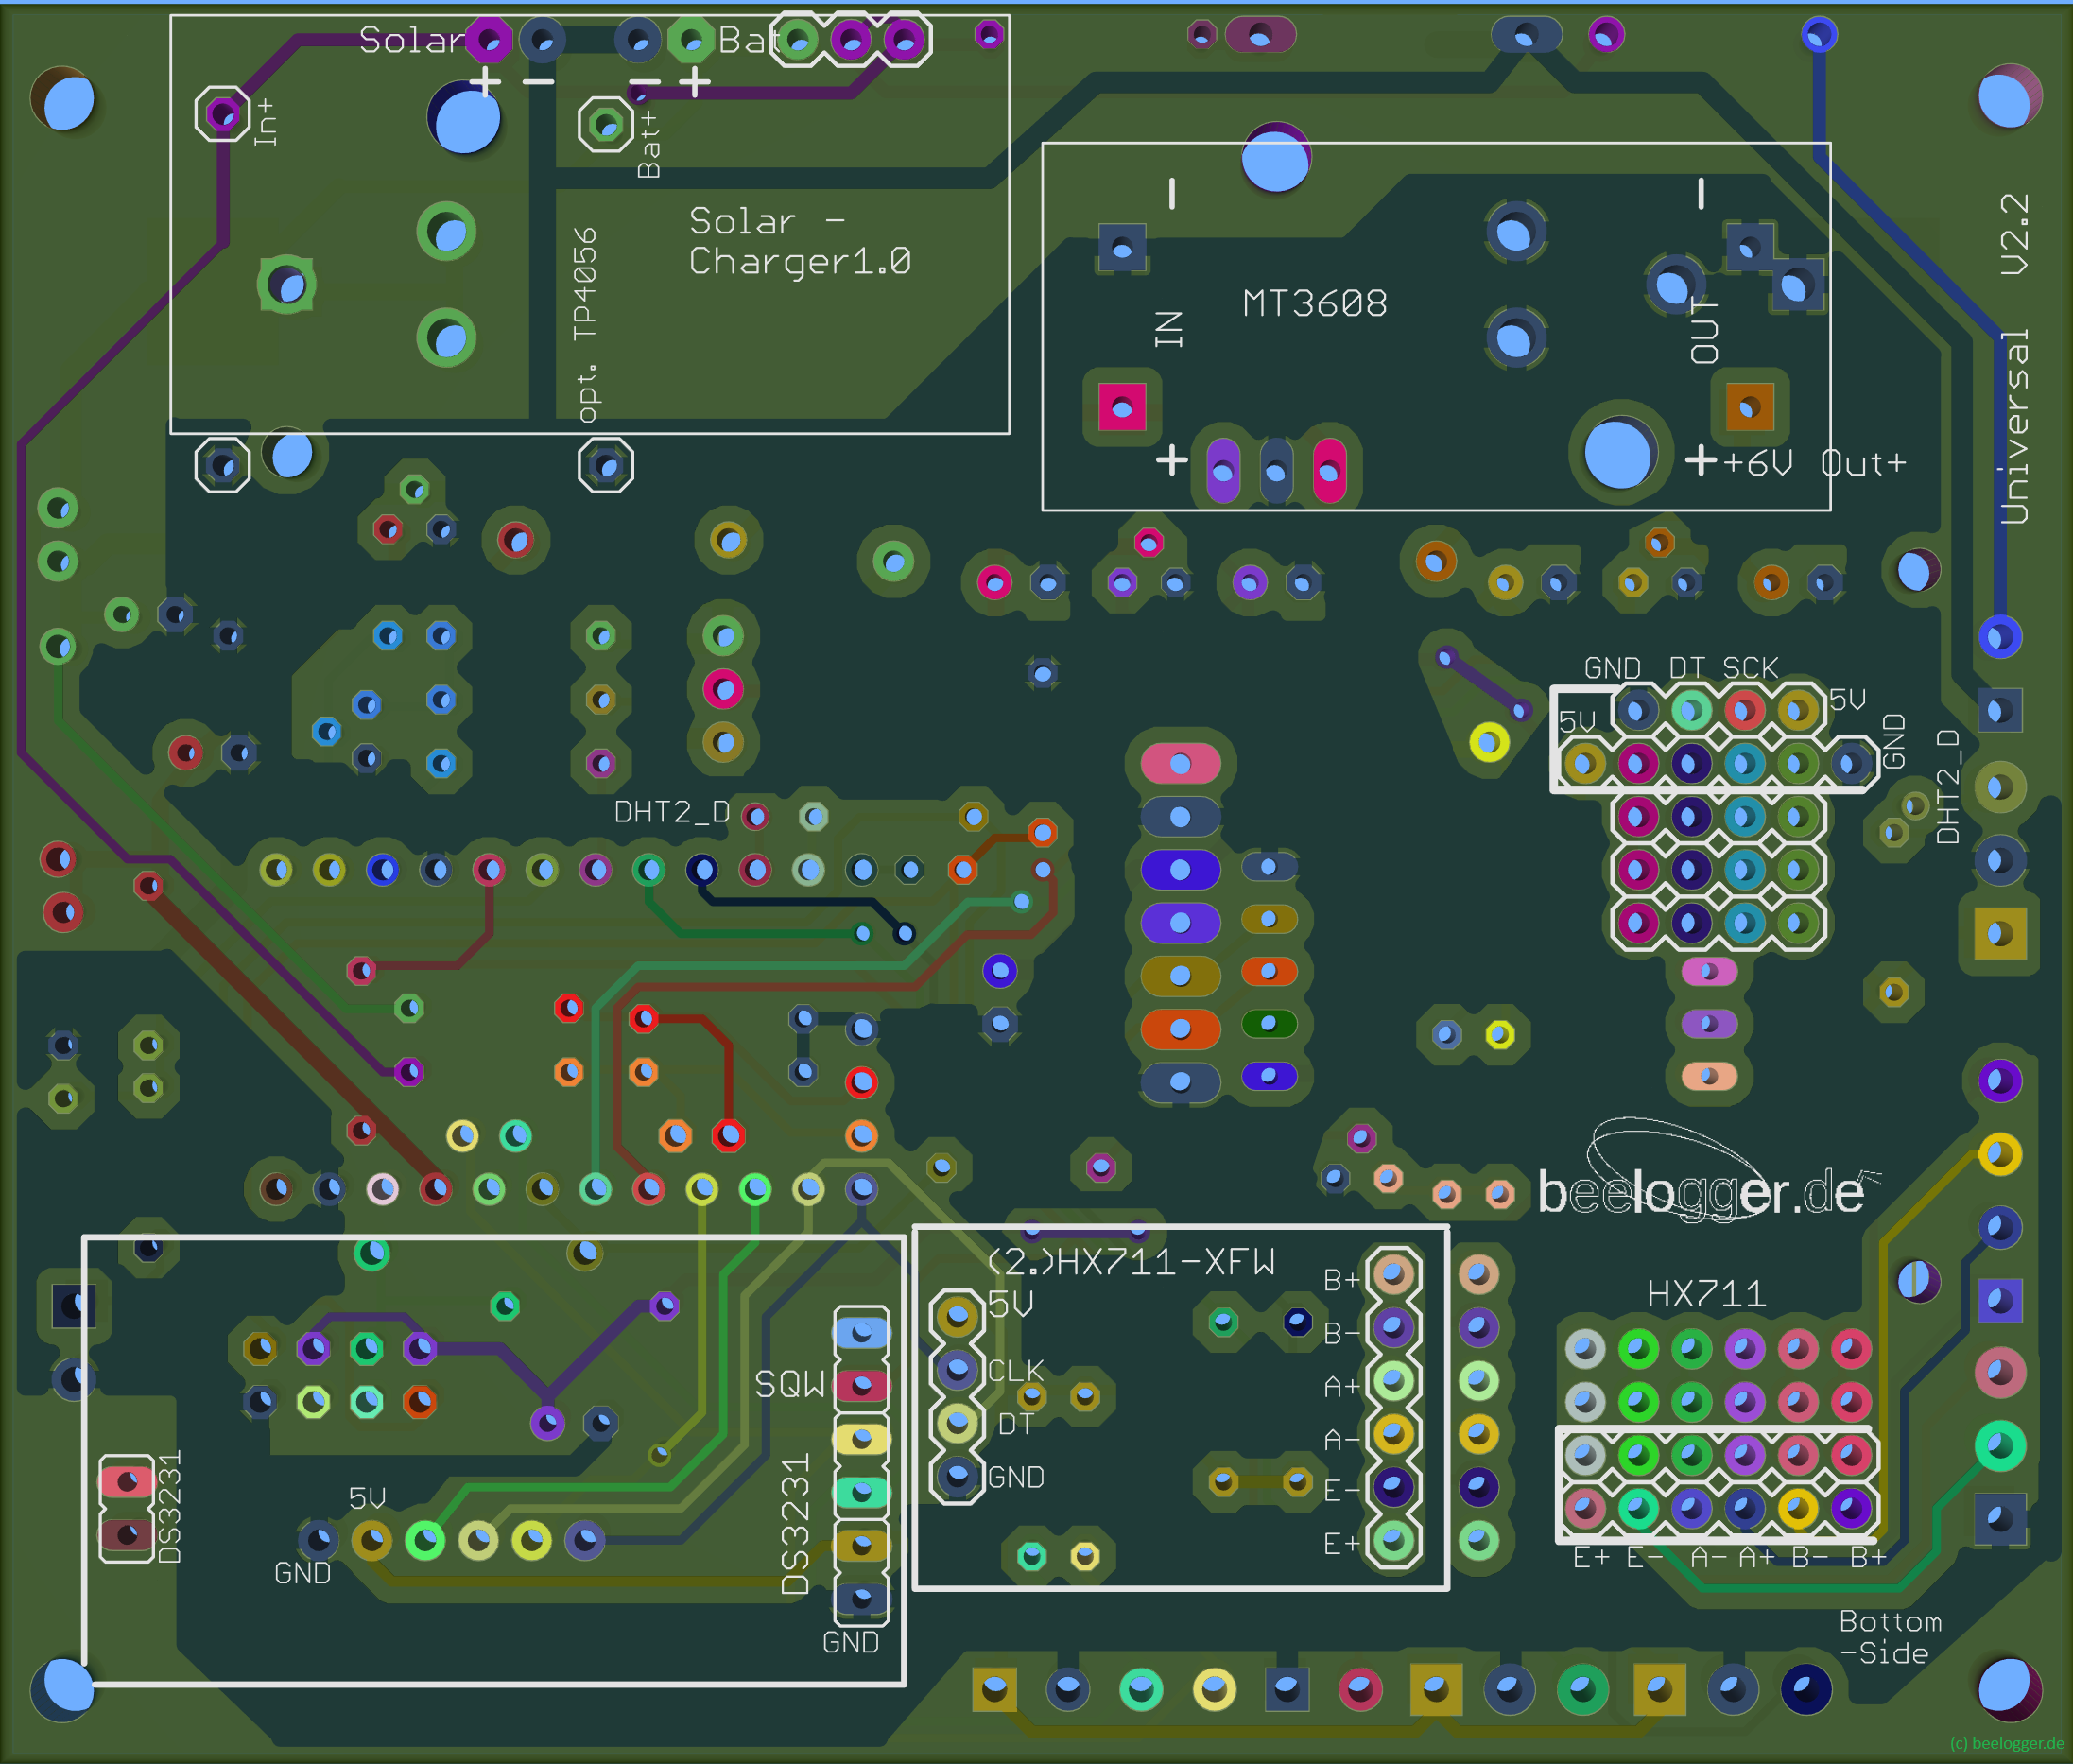Click the 'OUT' label on the MT3608 module
The image size is (2073, 1764).
(x=1704, y=329)
